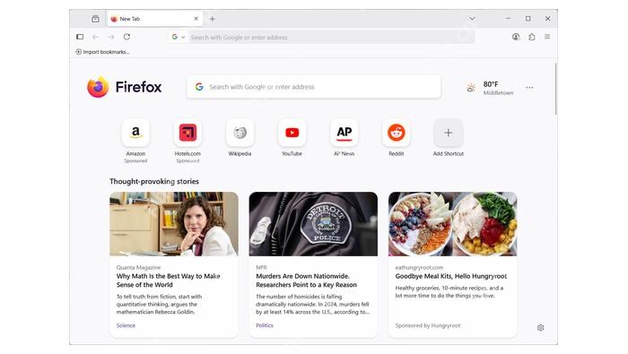Click the 'NPR' source label
This screenshot has height=354, width=628.
pos(261,267)
